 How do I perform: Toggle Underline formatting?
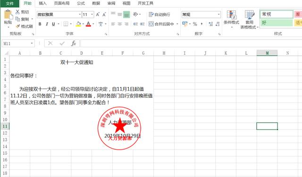point(53,24)
